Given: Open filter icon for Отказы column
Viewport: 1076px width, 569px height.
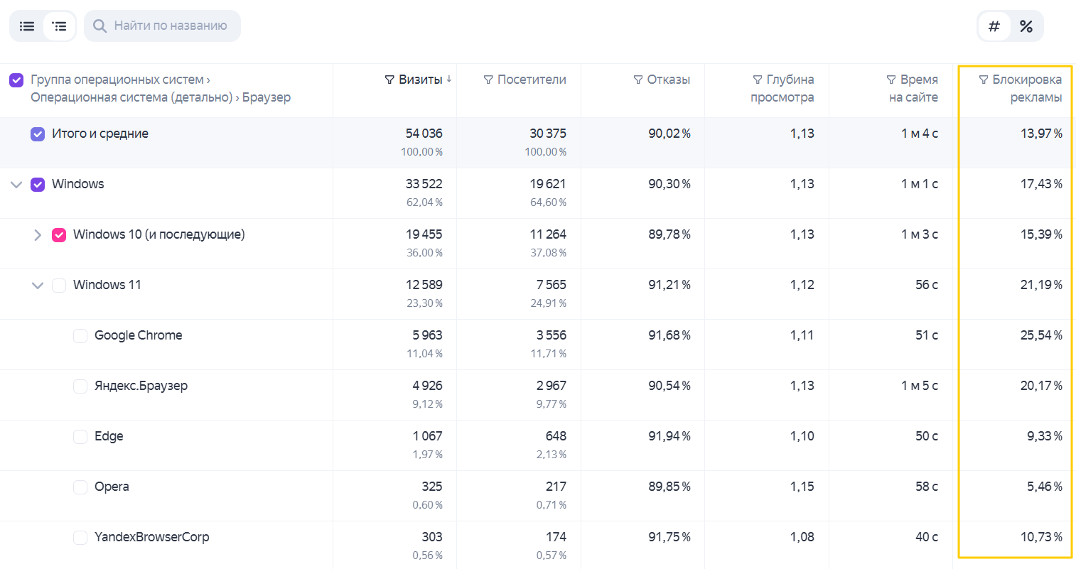Looking at the screenshot, I should [638, 80].
